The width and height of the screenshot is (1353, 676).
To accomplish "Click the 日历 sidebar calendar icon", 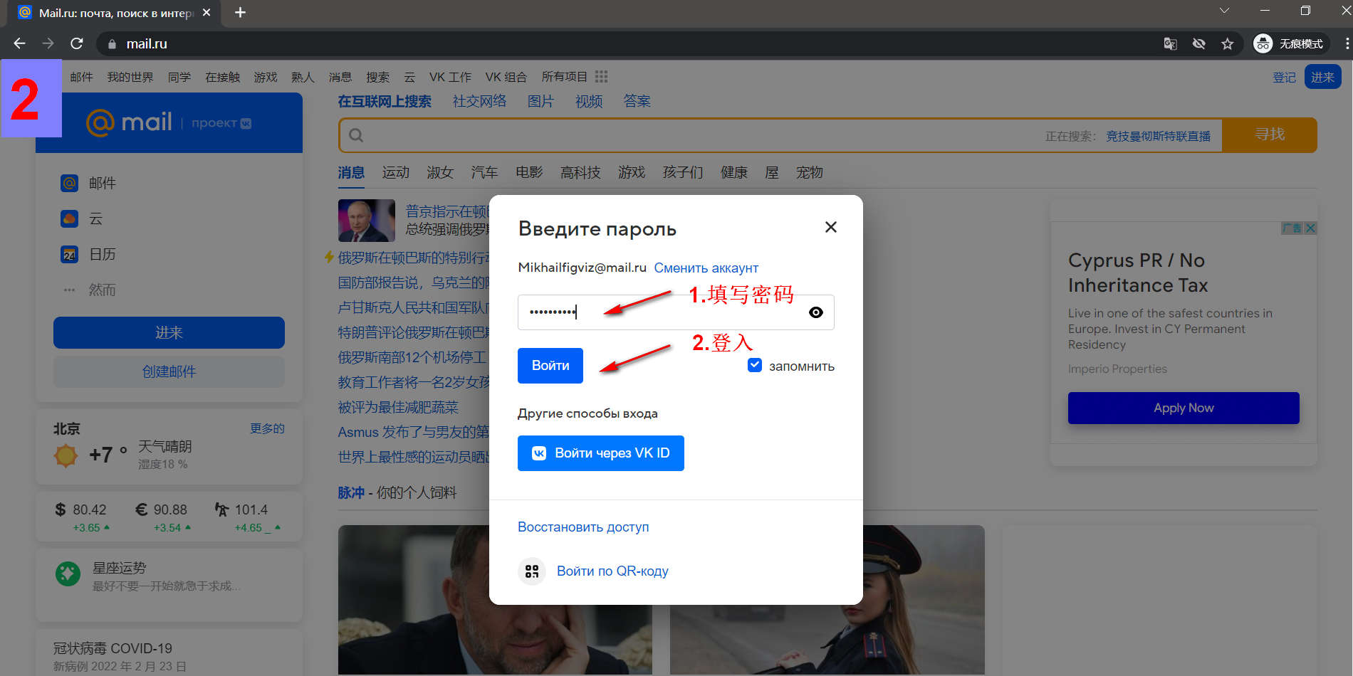I will pyautogui.click(x=69, y=254).
